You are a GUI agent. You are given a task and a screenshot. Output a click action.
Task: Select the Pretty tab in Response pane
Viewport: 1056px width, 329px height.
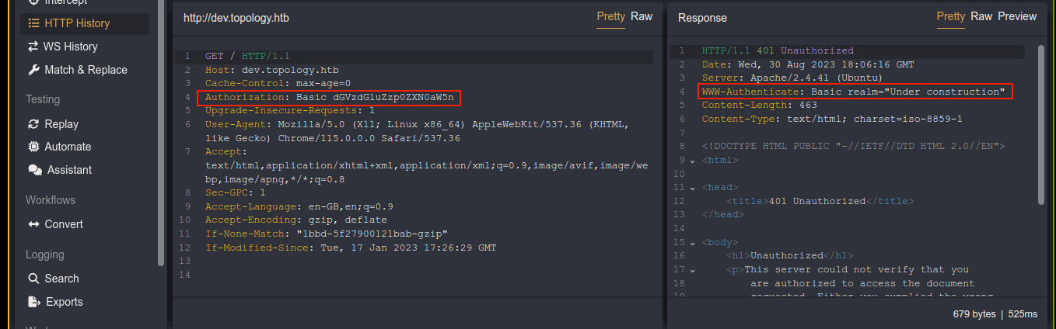click(950, 16)
